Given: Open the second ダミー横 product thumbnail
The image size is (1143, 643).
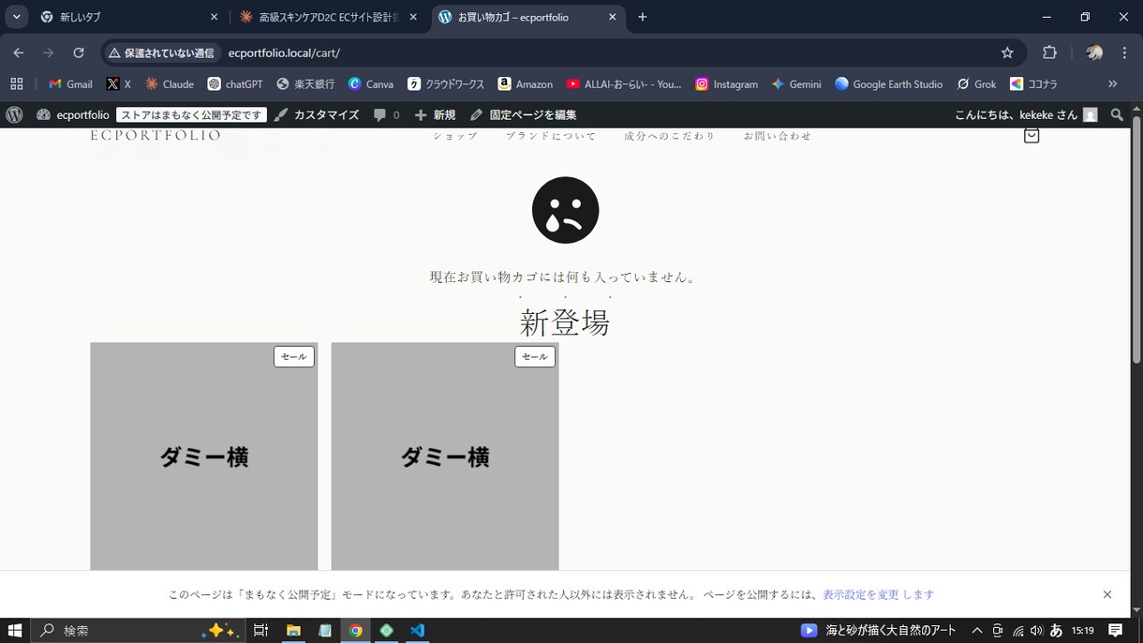Looking at the screenshot, I should 445,456.
